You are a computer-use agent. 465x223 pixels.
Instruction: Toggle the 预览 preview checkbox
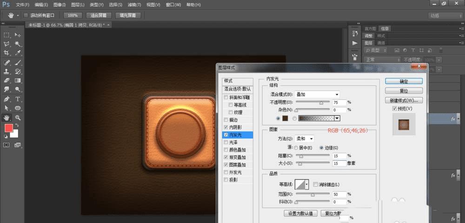coord(394,109)
